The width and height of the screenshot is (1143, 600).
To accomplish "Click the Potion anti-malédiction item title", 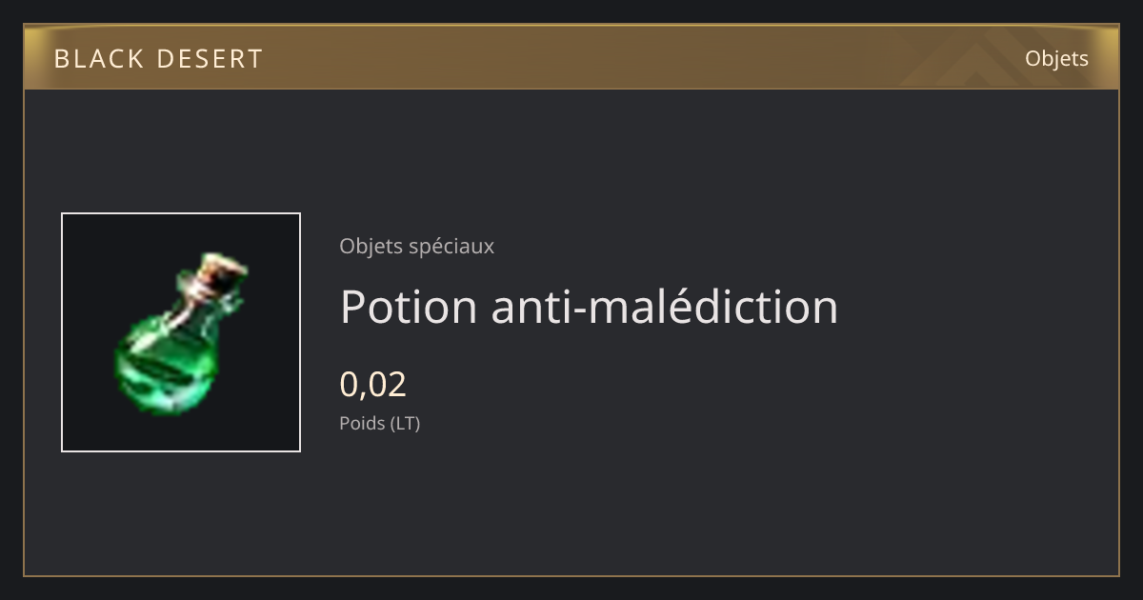I will point(589,307).
